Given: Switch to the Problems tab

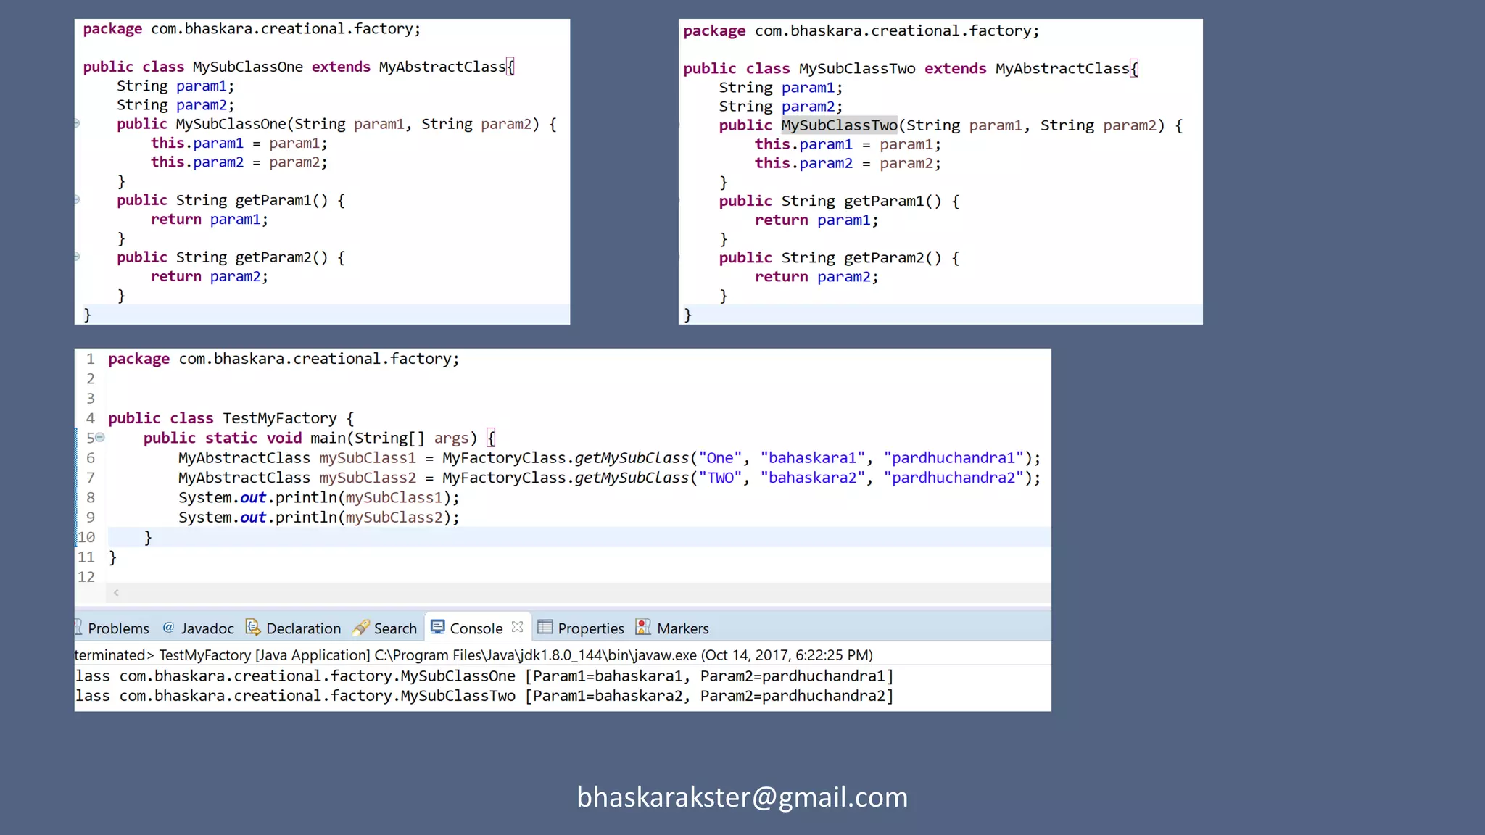Looking at the screenshot, I should pos(117,628).
